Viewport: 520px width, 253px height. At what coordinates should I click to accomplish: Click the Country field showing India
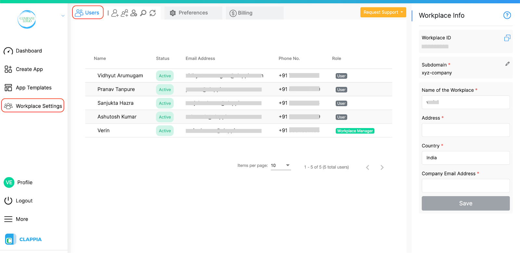pos(466,158)
